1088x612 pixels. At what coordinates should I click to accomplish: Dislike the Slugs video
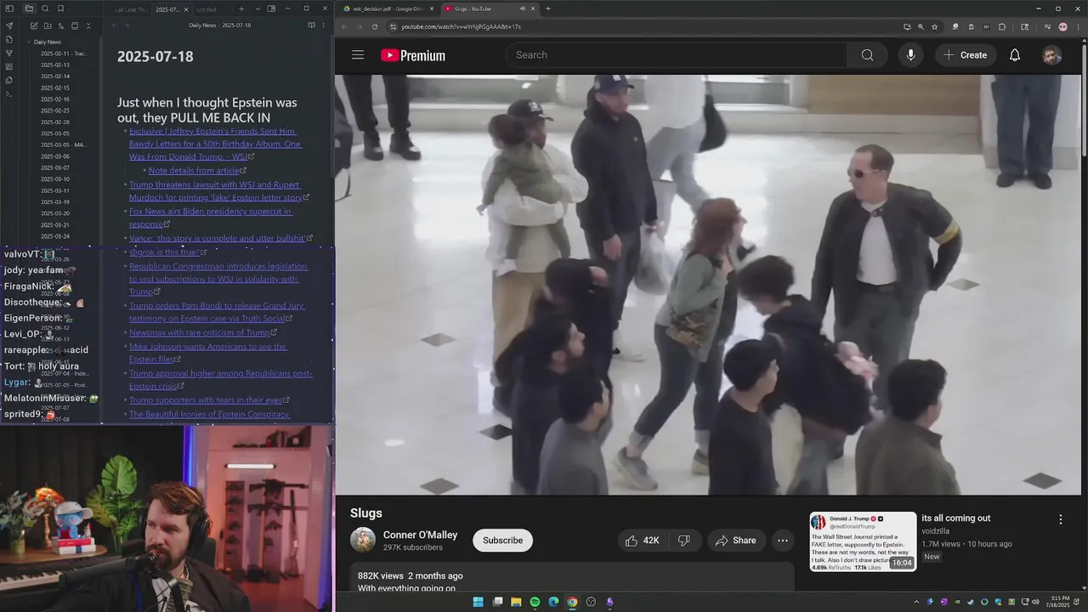pyautogui.click(x=683, y=541)
